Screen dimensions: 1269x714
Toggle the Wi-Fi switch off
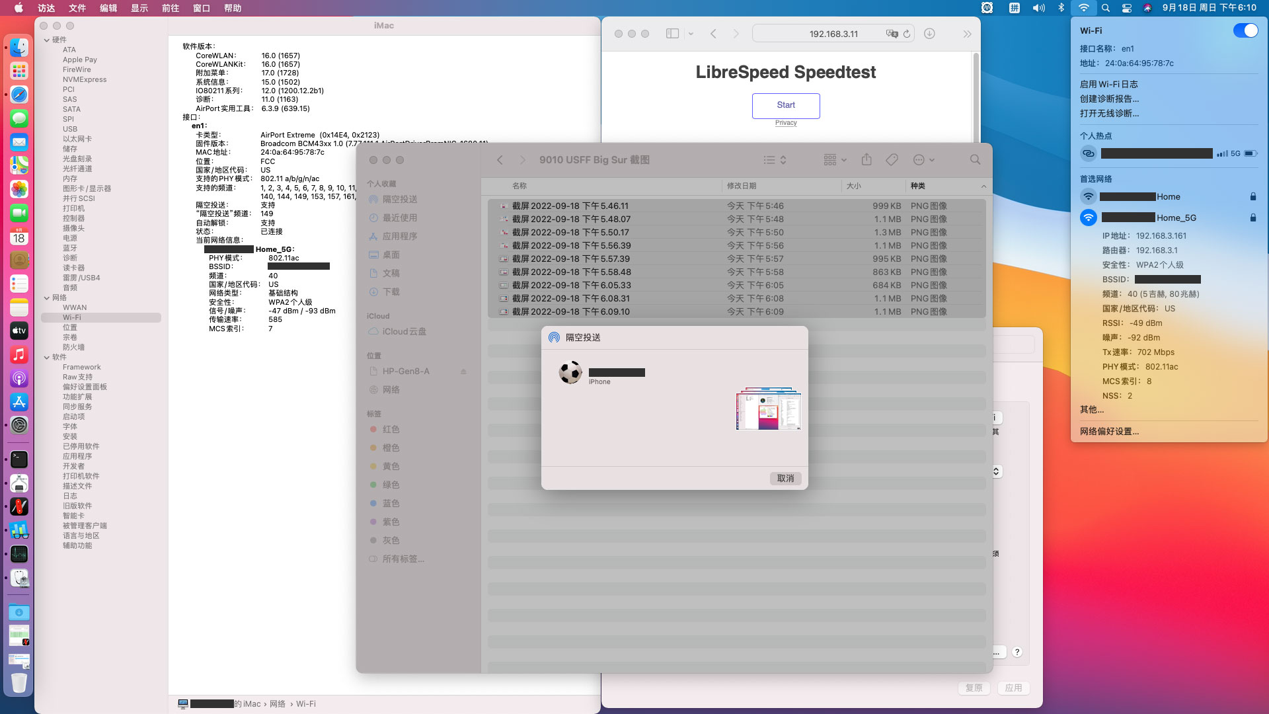pyautogui.click(x=1245, y=31)
